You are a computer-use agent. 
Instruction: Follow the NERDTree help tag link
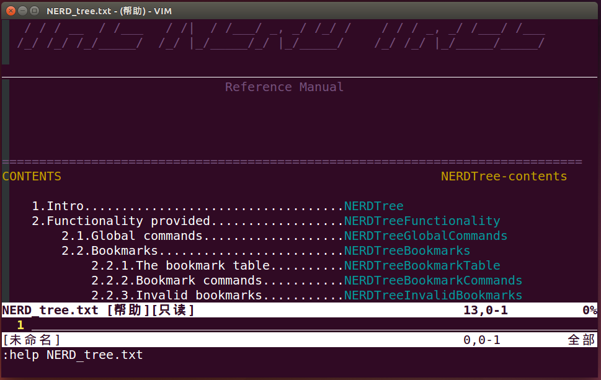[374, 206]
